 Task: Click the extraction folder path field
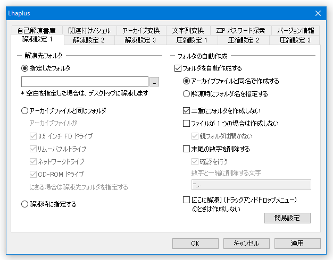[x=85, y=82]
